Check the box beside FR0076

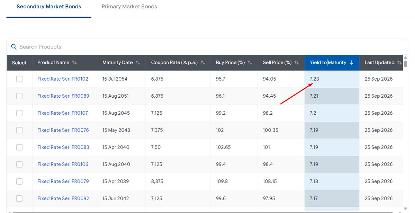(x=19, y=130)
